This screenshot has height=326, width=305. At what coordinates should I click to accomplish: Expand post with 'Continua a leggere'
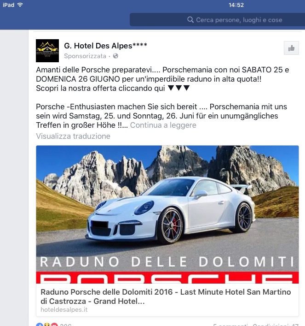tap(163, 125)
